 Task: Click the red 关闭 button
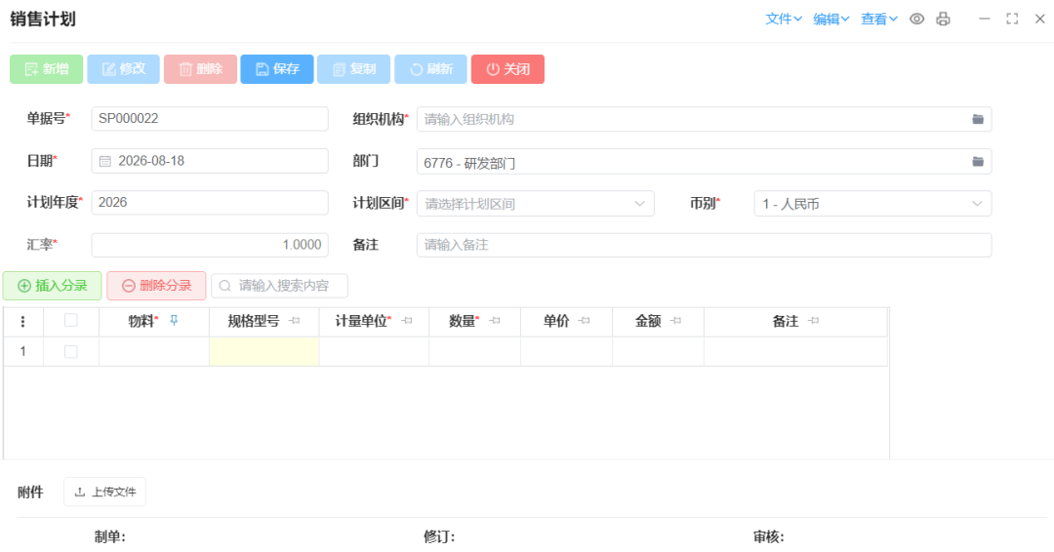click(507, 69)
